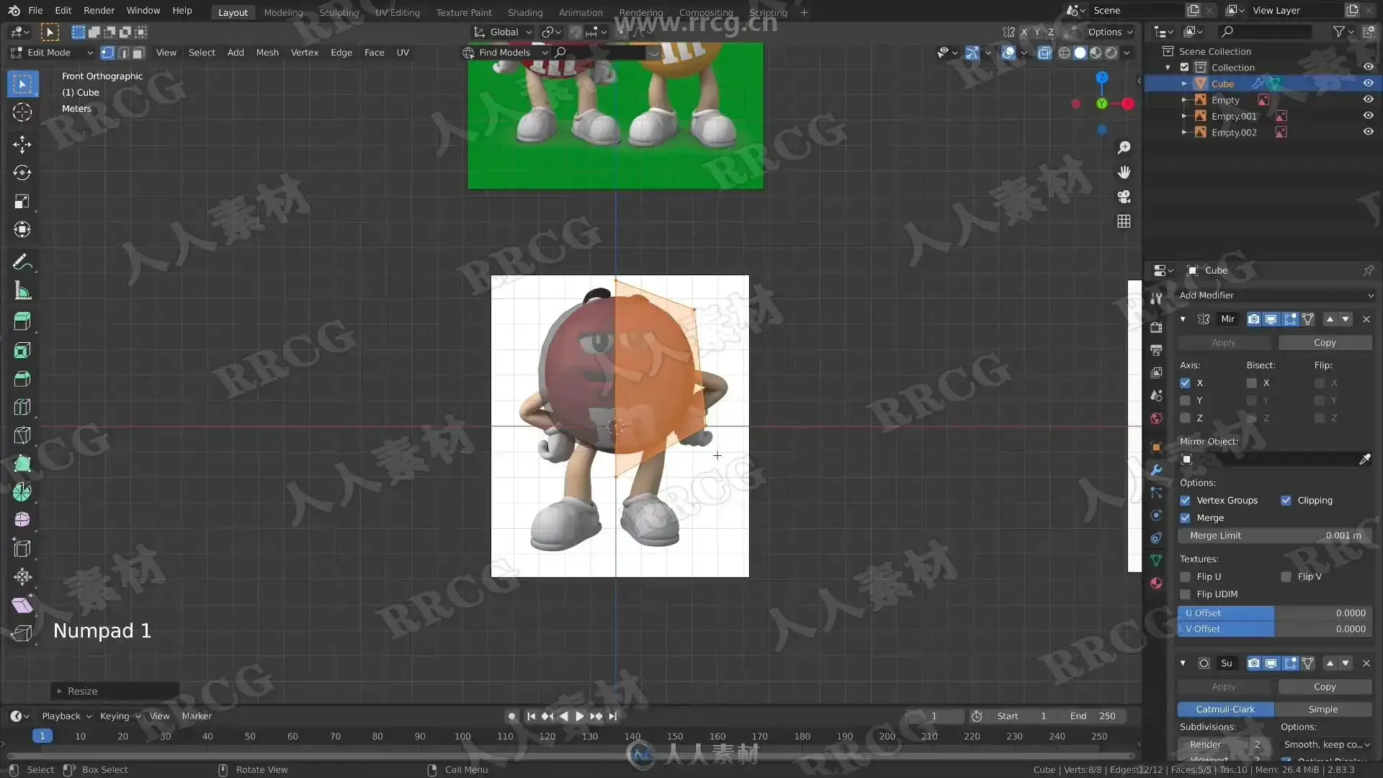1383x778 pixels.
Task: Uncheck the Clipping option
Action: [1286, 501]
